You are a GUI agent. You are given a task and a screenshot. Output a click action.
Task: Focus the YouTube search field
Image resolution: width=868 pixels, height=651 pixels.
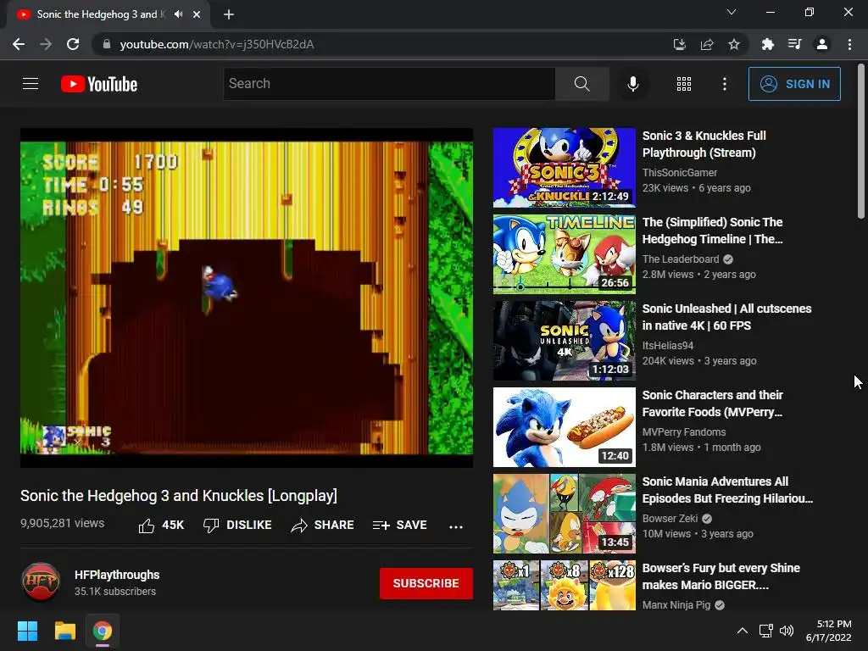[389, 84]
